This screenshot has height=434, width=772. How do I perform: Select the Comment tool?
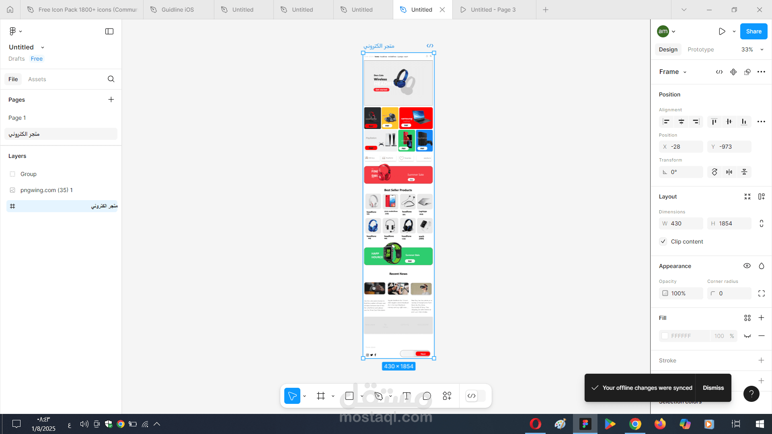pos(427,396)
